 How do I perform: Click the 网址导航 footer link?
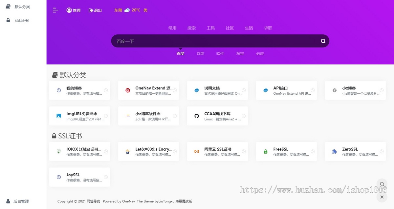click(x=94, y=201)
